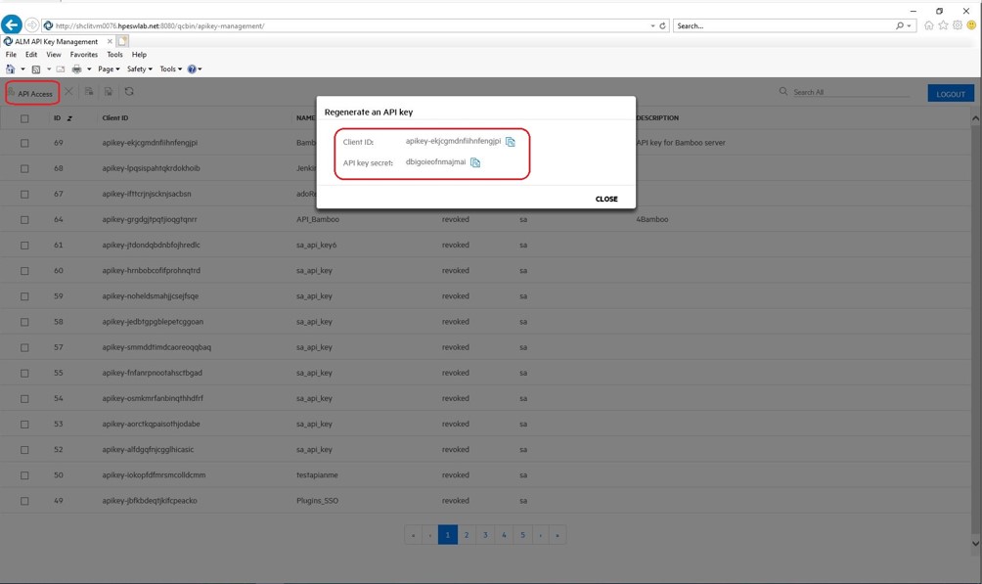Copy the Client ID using its copy icon
The height and width of the screenshot is (584, 982).
513,142
